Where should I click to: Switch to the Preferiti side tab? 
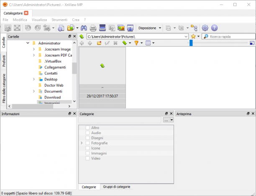(4, 61)
